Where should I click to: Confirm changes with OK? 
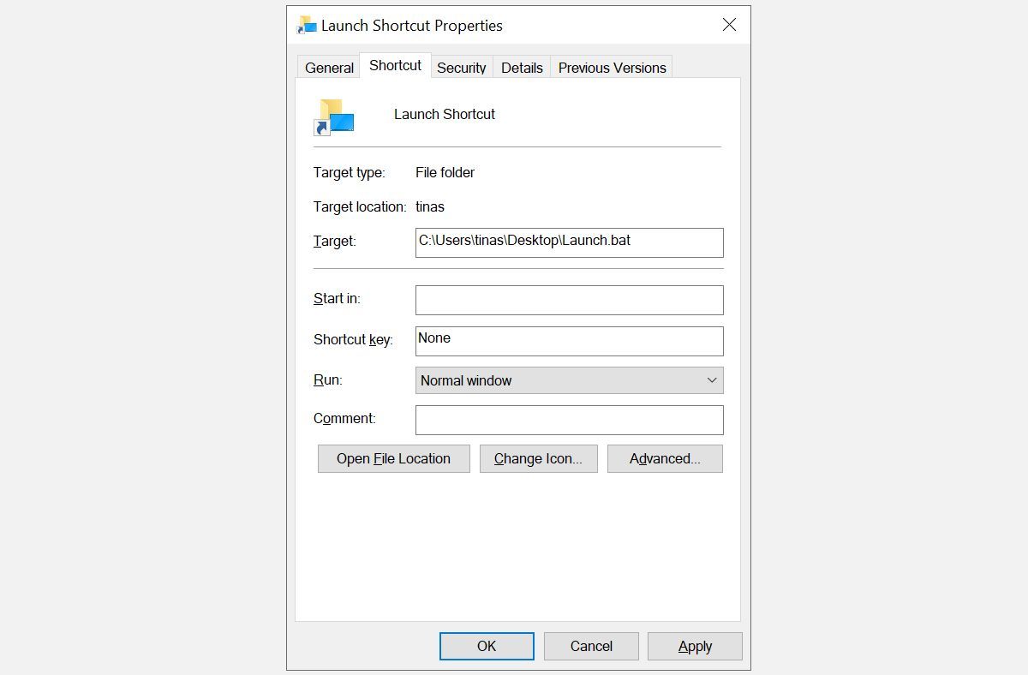coord(486,646)
